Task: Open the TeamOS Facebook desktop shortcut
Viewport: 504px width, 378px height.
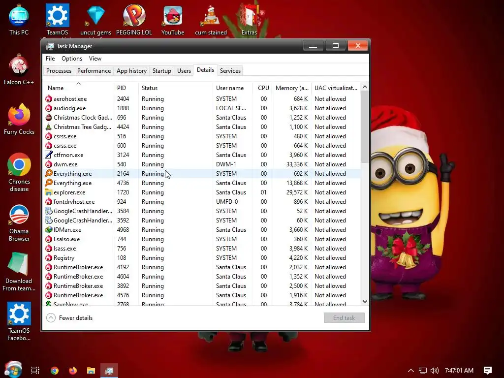Action: pyautogui.click(x=19, y=321)
